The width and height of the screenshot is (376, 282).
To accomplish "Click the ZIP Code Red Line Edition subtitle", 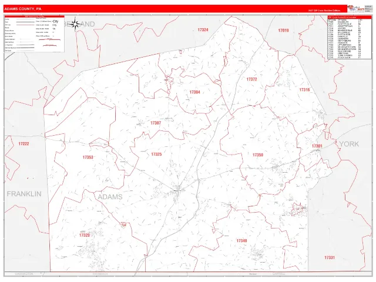I will click(324, 11).
